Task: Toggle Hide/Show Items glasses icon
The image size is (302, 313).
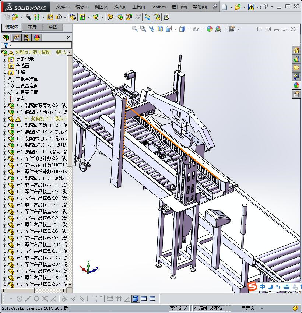Action: (196, 29)
